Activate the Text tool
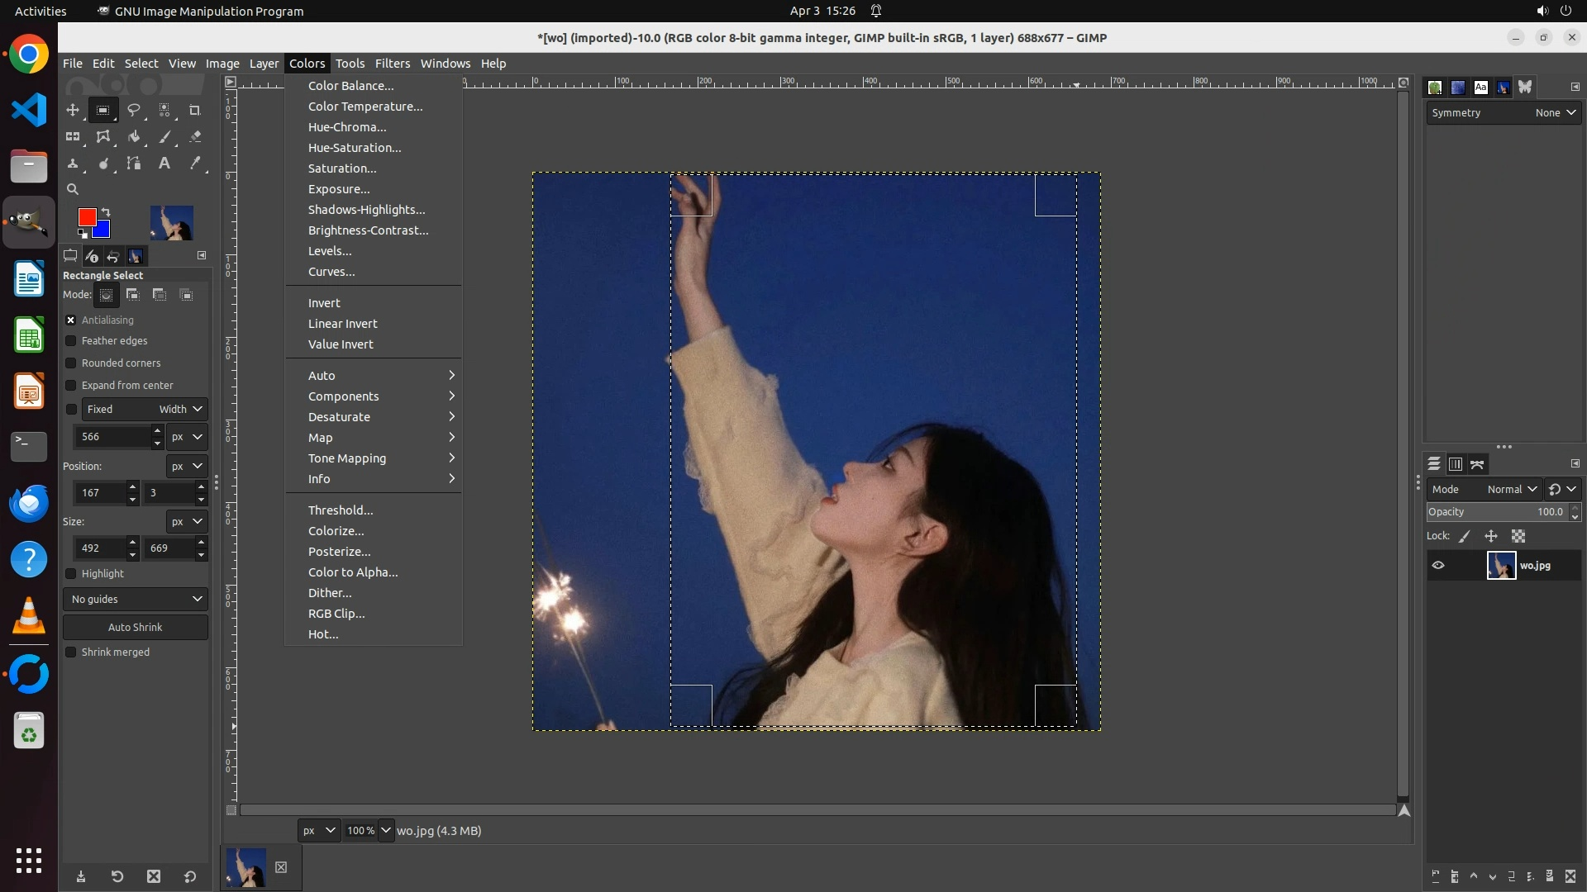Image resolution: width=1587 pixels, height=892 pixels. (164, 164)
